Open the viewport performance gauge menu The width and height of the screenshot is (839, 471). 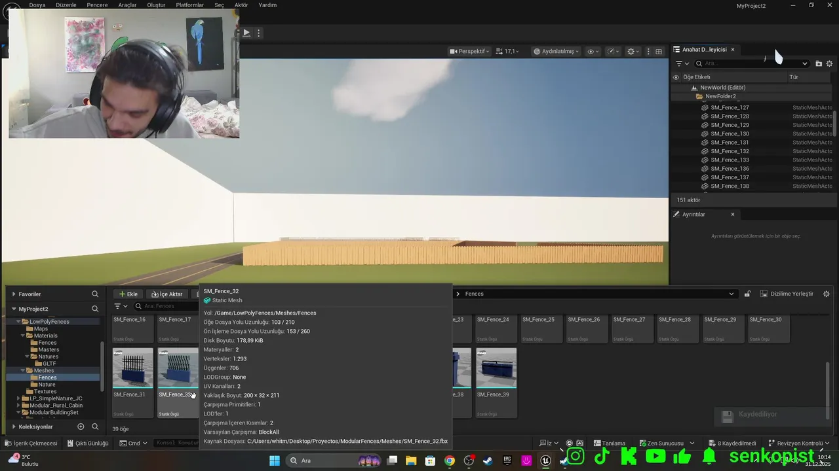point(613,51)
